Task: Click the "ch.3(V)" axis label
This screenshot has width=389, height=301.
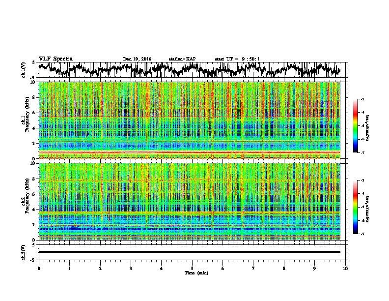Action: click(24, 252)
